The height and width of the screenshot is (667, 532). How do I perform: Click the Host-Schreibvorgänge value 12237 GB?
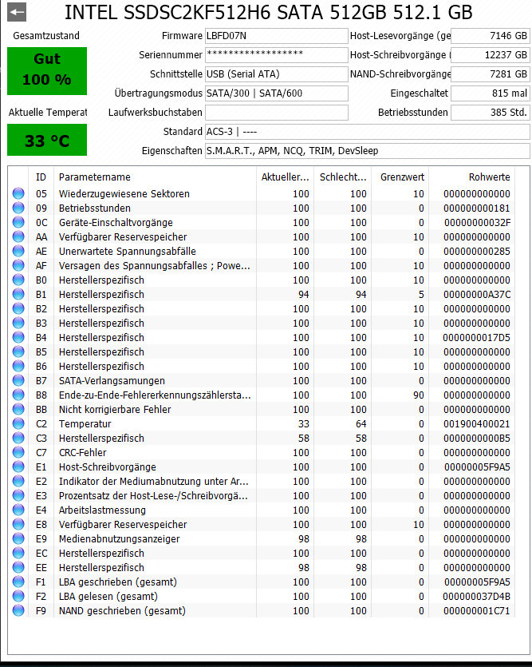click(x=491, y=55)
